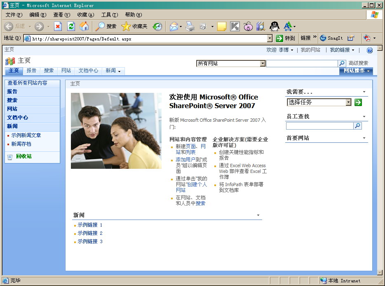Click the yellow sticky note icon
This screenshot has height=286, width=385.
221,26
